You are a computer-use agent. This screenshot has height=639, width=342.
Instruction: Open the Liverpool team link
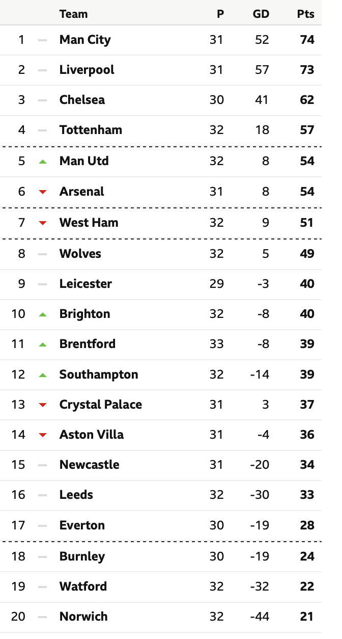(87, 70)
